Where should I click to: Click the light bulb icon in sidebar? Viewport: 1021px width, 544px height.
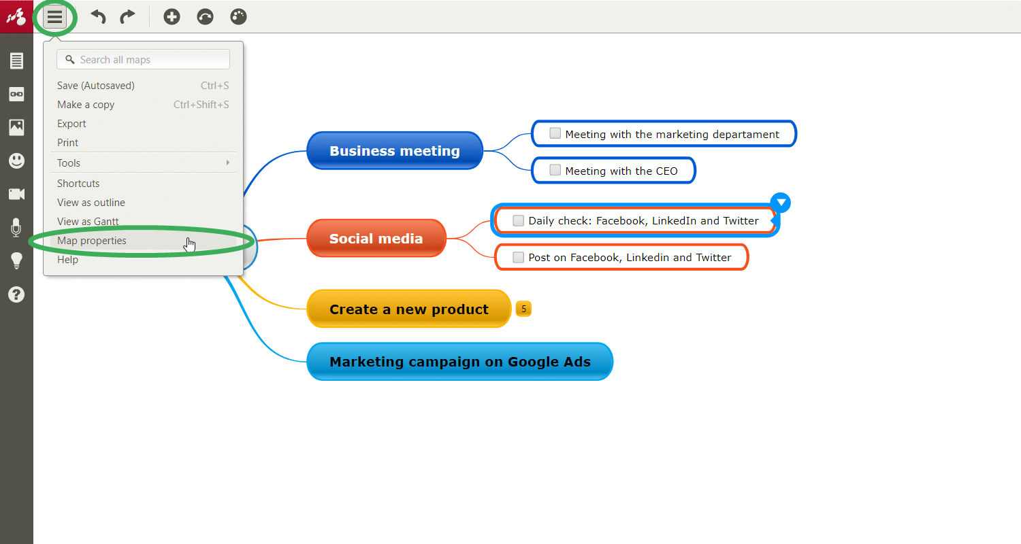[16, 260]
